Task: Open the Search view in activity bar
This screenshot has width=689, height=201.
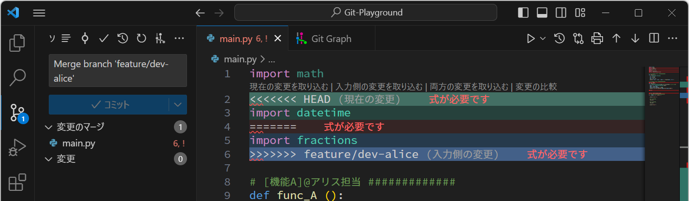Action: pyautogui.click(x=17, y=77)
